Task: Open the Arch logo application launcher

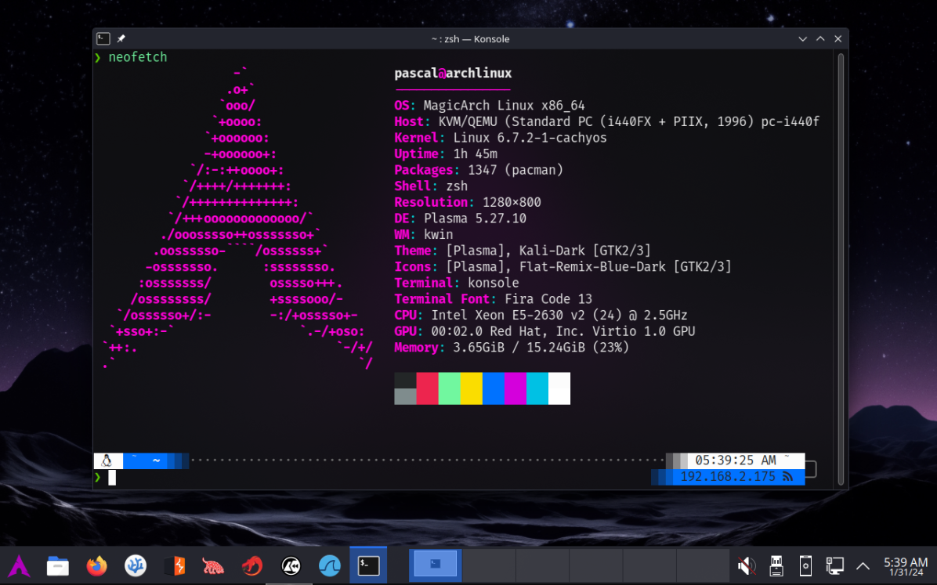Action: click(19, 565)
